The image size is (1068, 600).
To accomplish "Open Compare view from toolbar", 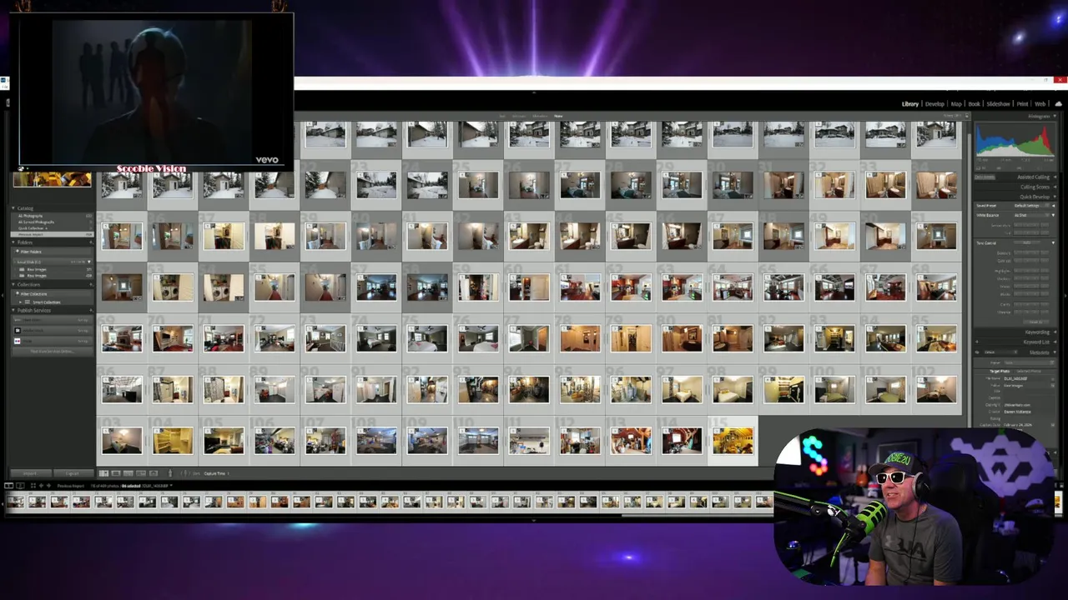I will 128,473.
